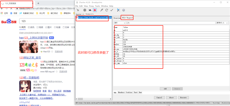
Task: Open the View menu in Charles
Action: point(86,6)
